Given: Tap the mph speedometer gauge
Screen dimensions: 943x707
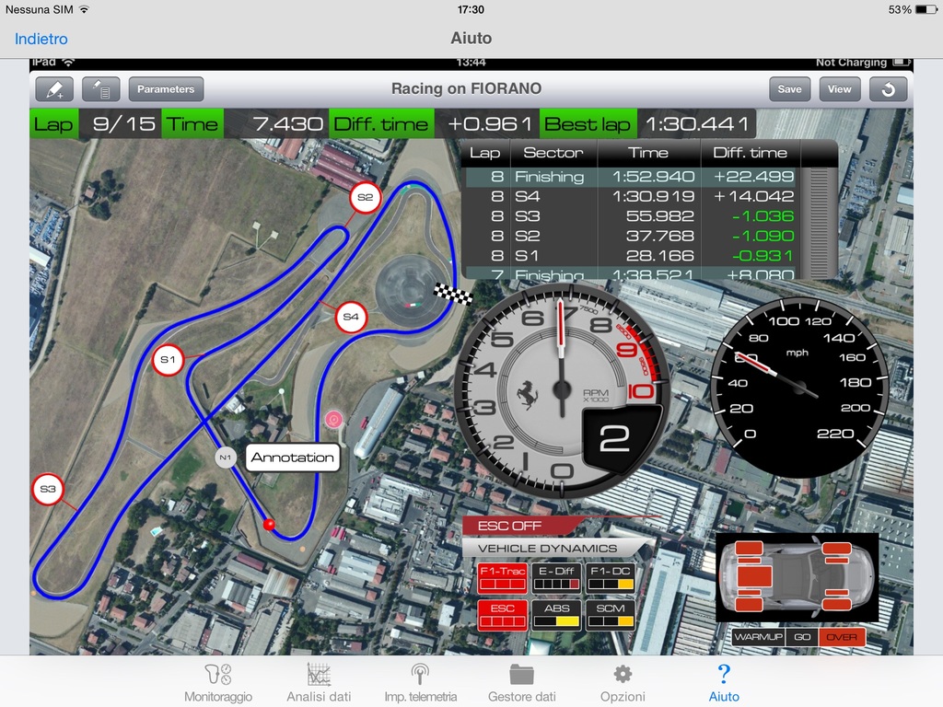Looking at the screenshot, I should [799, 388].
